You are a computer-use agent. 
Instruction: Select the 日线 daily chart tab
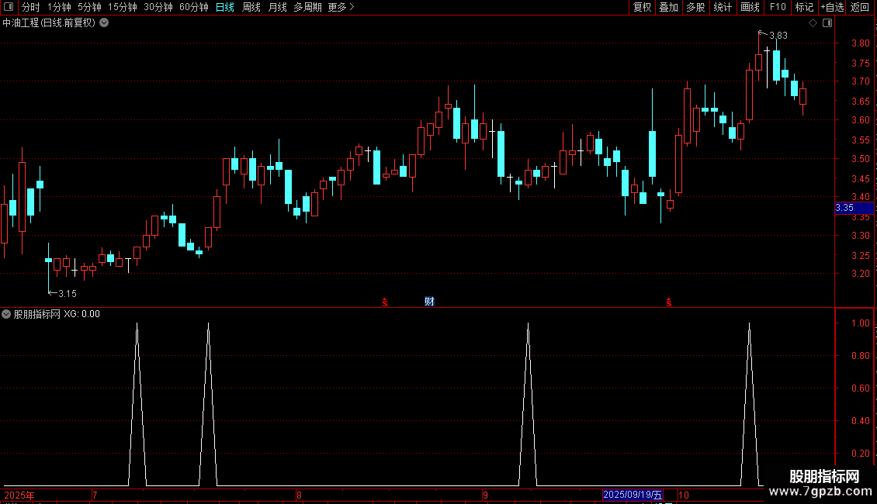(x=225, y=7)
